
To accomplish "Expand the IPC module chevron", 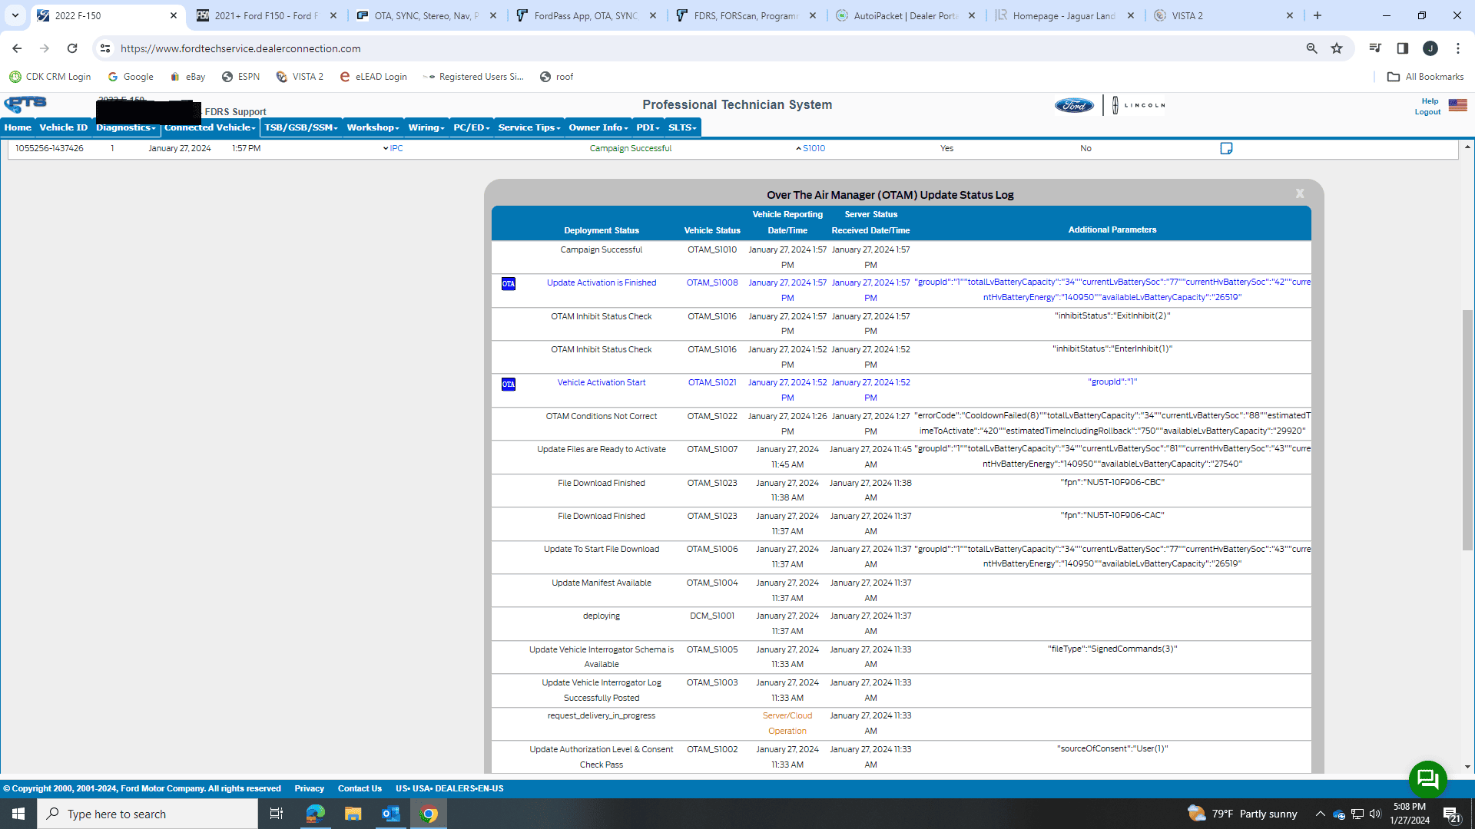I will (x=386, y=149).
